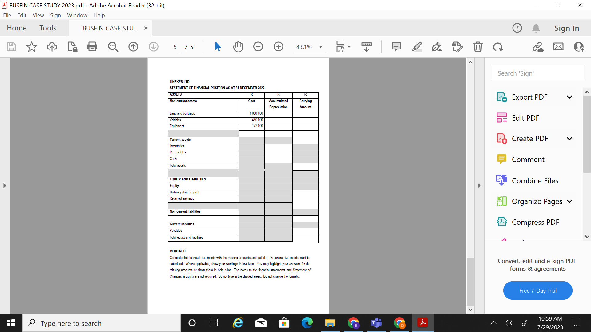The width and height of the screenshot is (591, 332).
Task: Switch to the Selection tool
Action: point(218,47)
